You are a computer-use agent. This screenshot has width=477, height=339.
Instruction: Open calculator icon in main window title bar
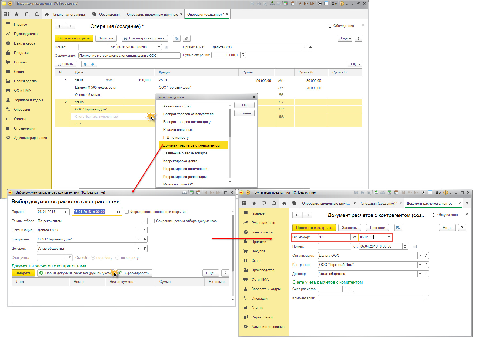point(286,4)
